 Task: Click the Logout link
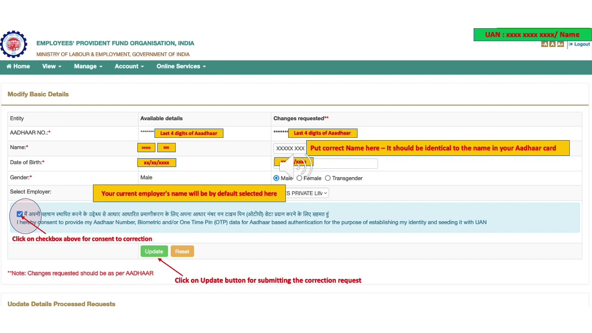click(x=579, y=44)
